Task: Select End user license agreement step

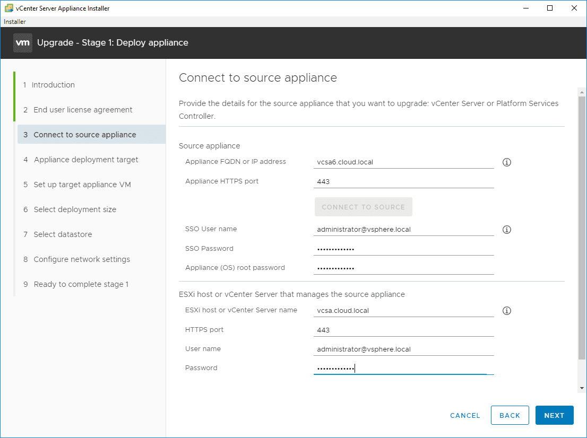Action: tap(83, 110)
